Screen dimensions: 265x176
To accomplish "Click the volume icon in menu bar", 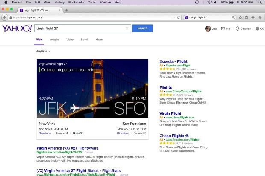I will click(x=215, y=3).
